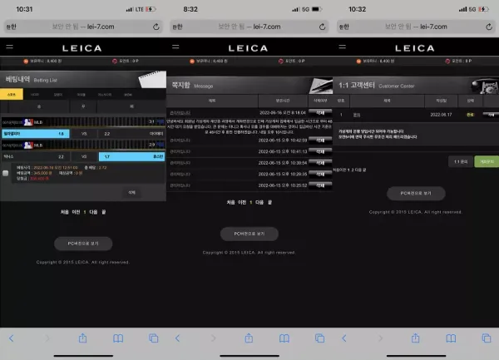
Task: Tap home odds 2.2 in second MLB match
Action: pyautogui.click(x=35, y=156)
